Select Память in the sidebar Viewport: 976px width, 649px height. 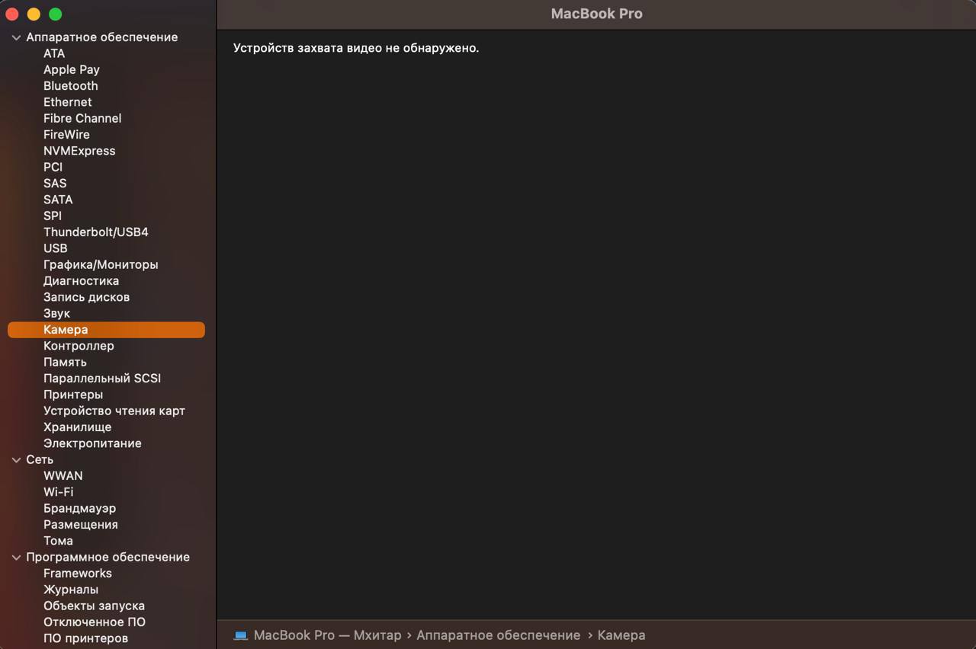[x=65, y=362]
